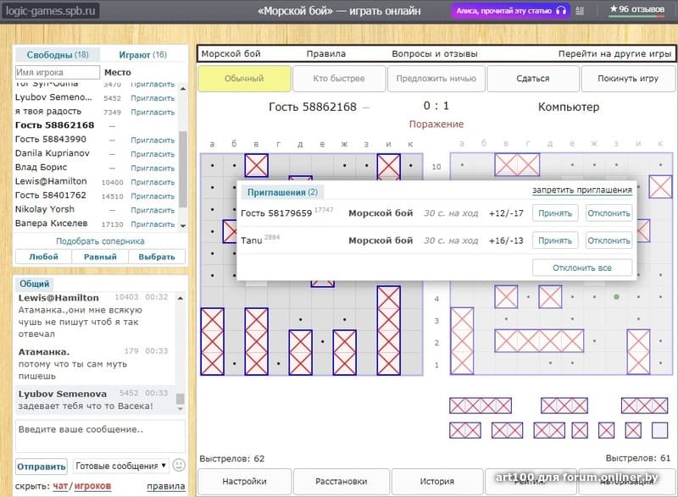The width and height of the screenshot is (678, 497).
Task: Invite Danila Kuprianov to play
Action: coord(153,154)
